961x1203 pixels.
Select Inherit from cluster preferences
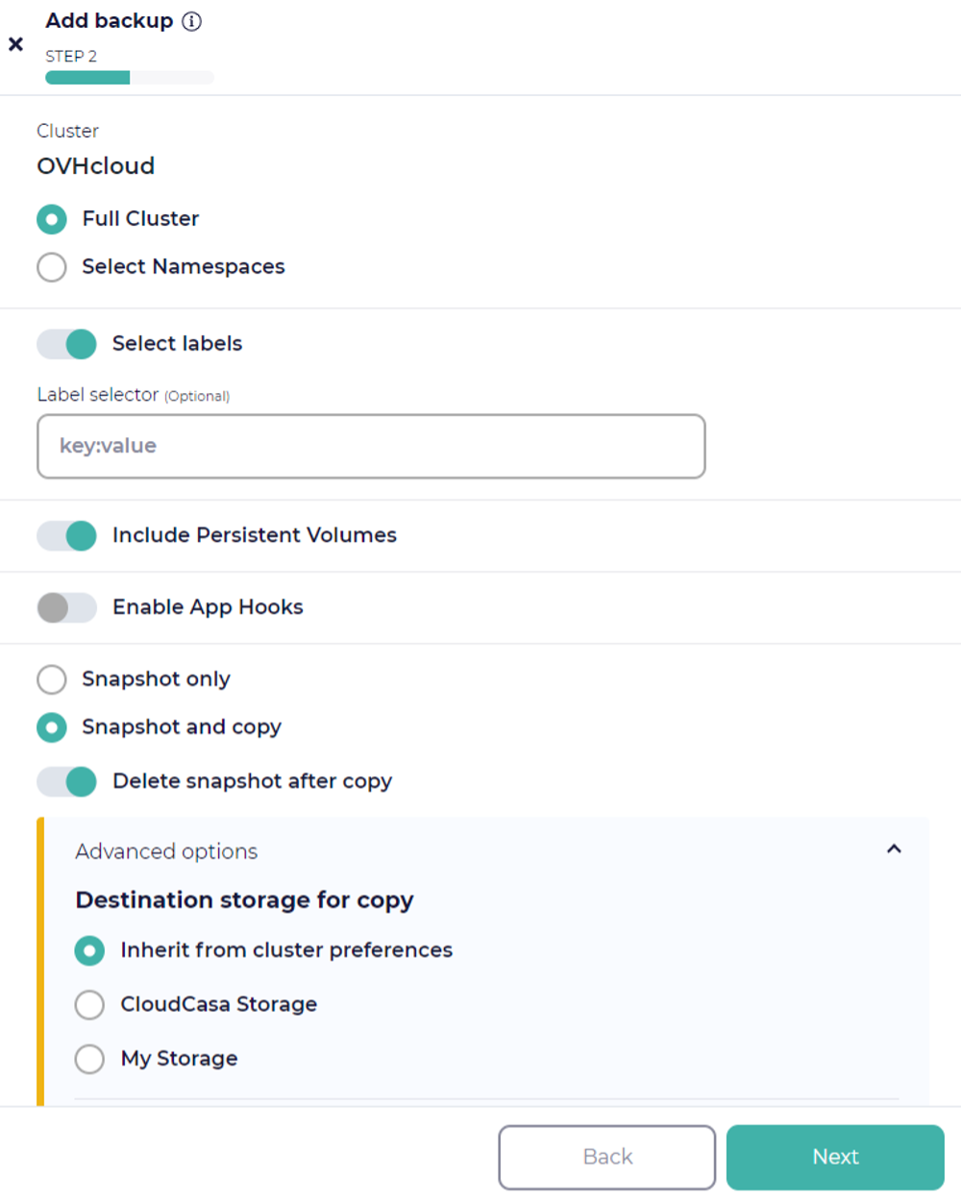(x=89, y=950)
